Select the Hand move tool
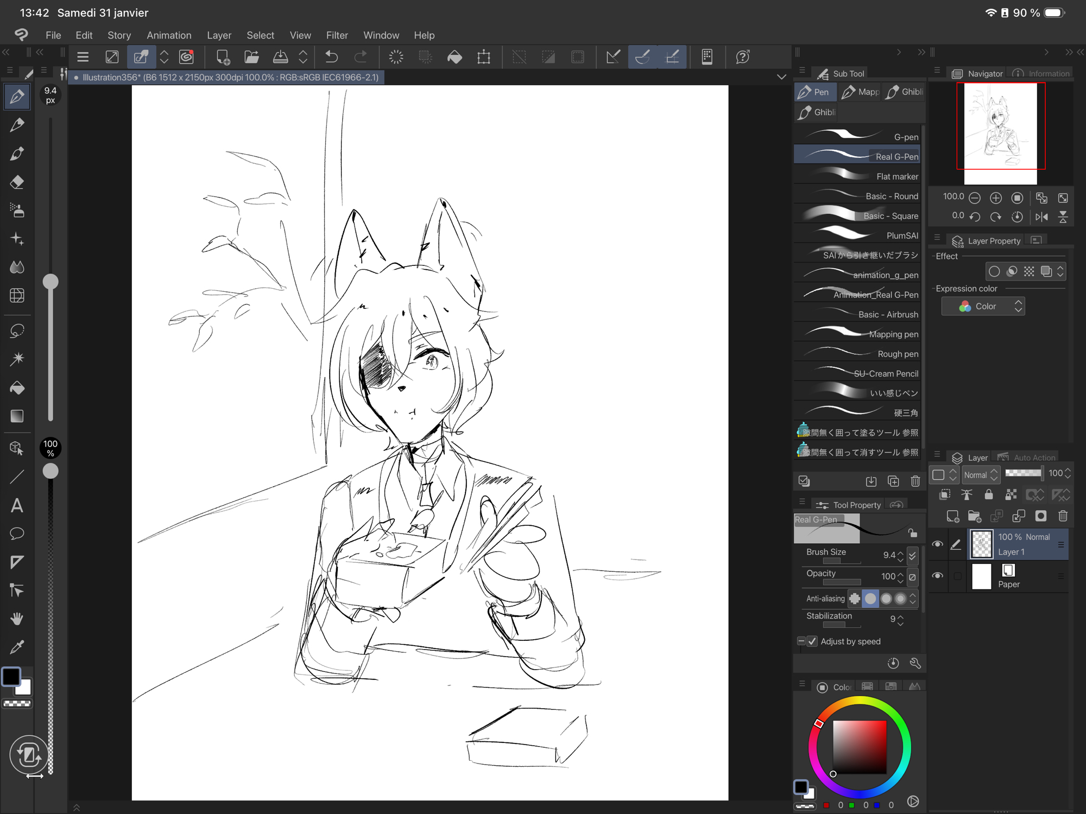The image size is (1086, 814). click(17, 619)
